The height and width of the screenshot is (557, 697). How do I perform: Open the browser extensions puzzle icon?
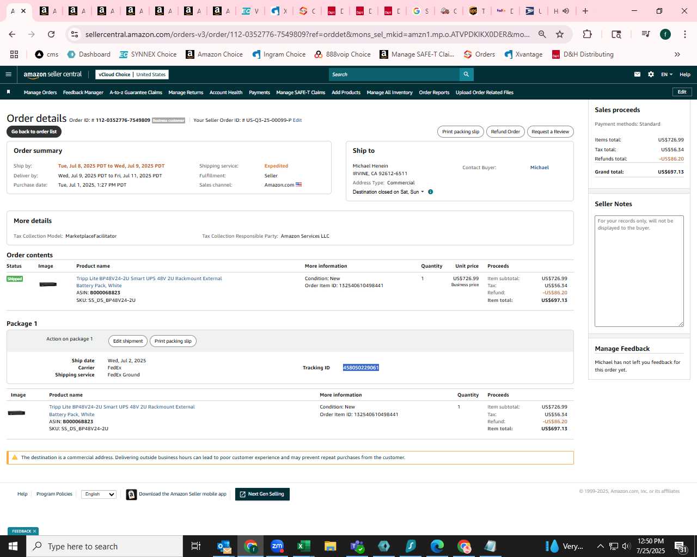(x=587, y=34)
